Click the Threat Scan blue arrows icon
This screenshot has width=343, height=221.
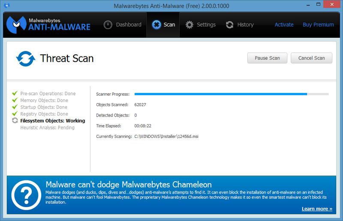26,59
